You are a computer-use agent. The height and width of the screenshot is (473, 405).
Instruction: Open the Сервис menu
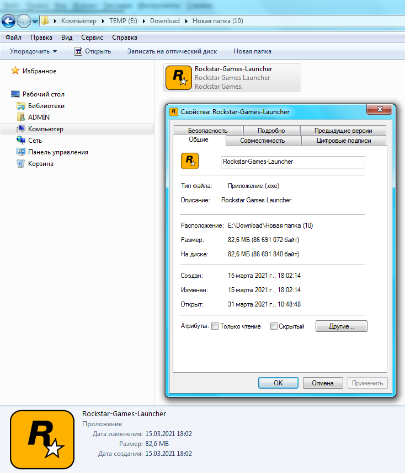pyautogui.click(x=92, y=37)
